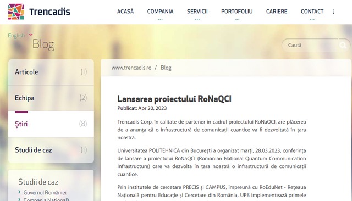Click the Blog breadcrumb link

166,68
